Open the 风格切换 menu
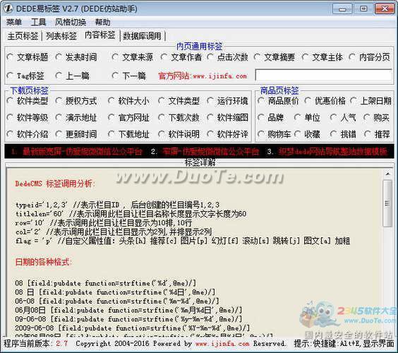 [x=71, y=23]
